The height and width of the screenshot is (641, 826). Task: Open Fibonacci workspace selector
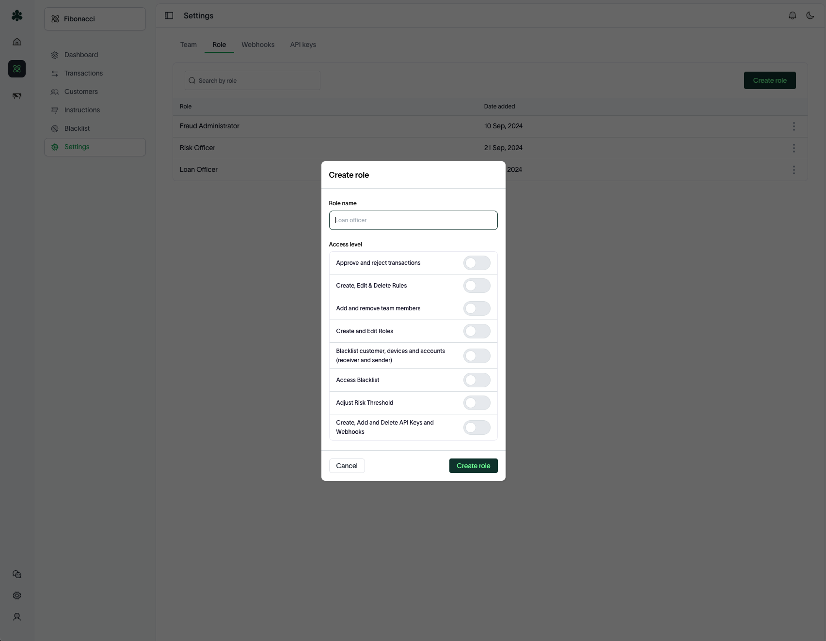[x=95, y=19]
